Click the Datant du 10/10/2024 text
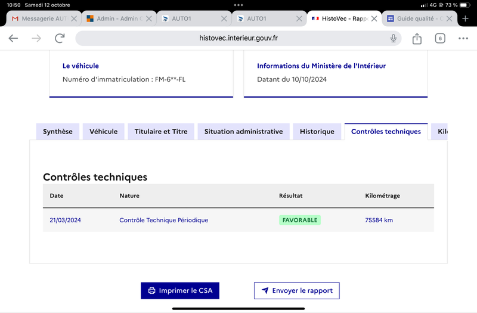Image resolution: width=477 pixels, height=313 pixels. (x=292, y=79)
